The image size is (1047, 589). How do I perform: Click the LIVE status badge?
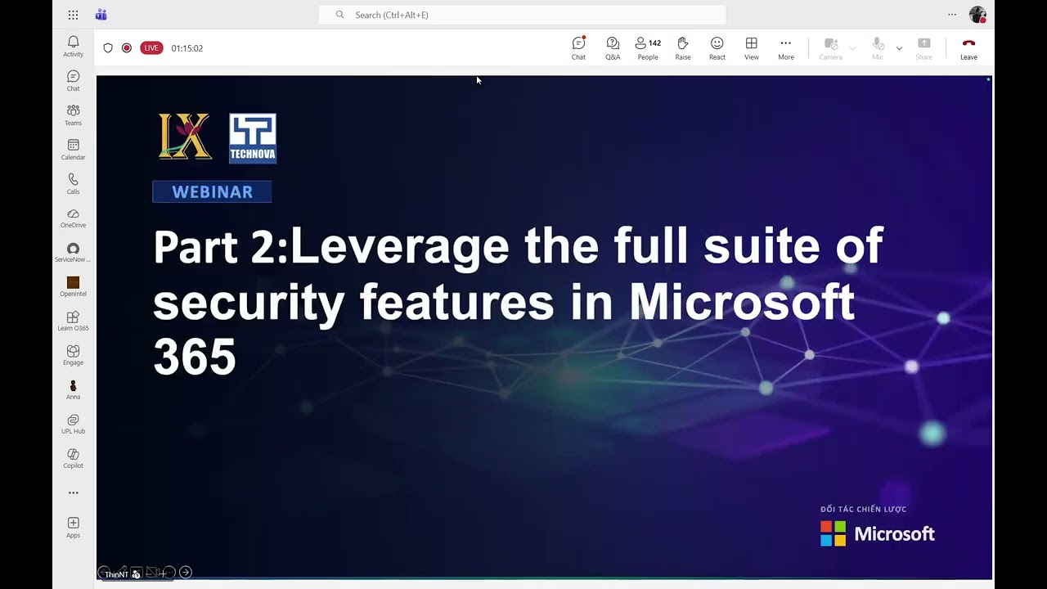[151, 48]
